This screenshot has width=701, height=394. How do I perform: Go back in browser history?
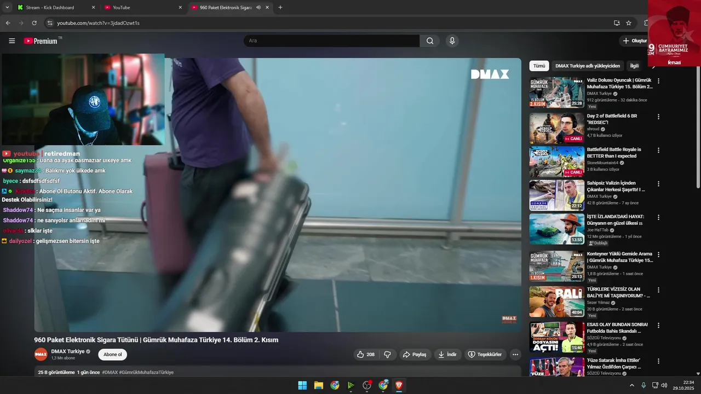[8, 23]
